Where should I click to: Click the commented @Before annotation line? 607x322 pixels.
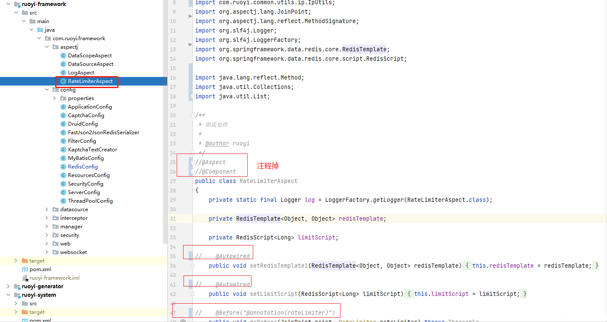(265, 313)
